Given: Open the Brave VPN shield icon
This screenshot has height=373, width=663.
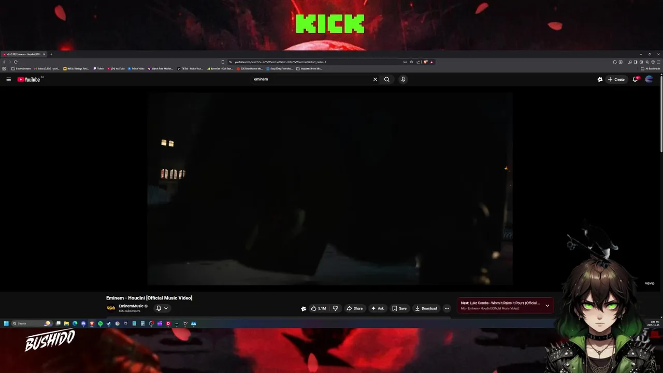Looking at the screenshot, I should tap(653, 62).
